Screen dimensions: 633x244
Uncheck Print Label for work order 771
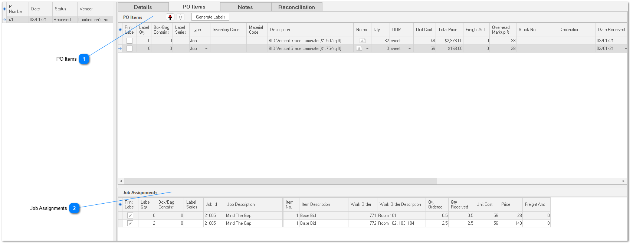click(x=130, y=215)
